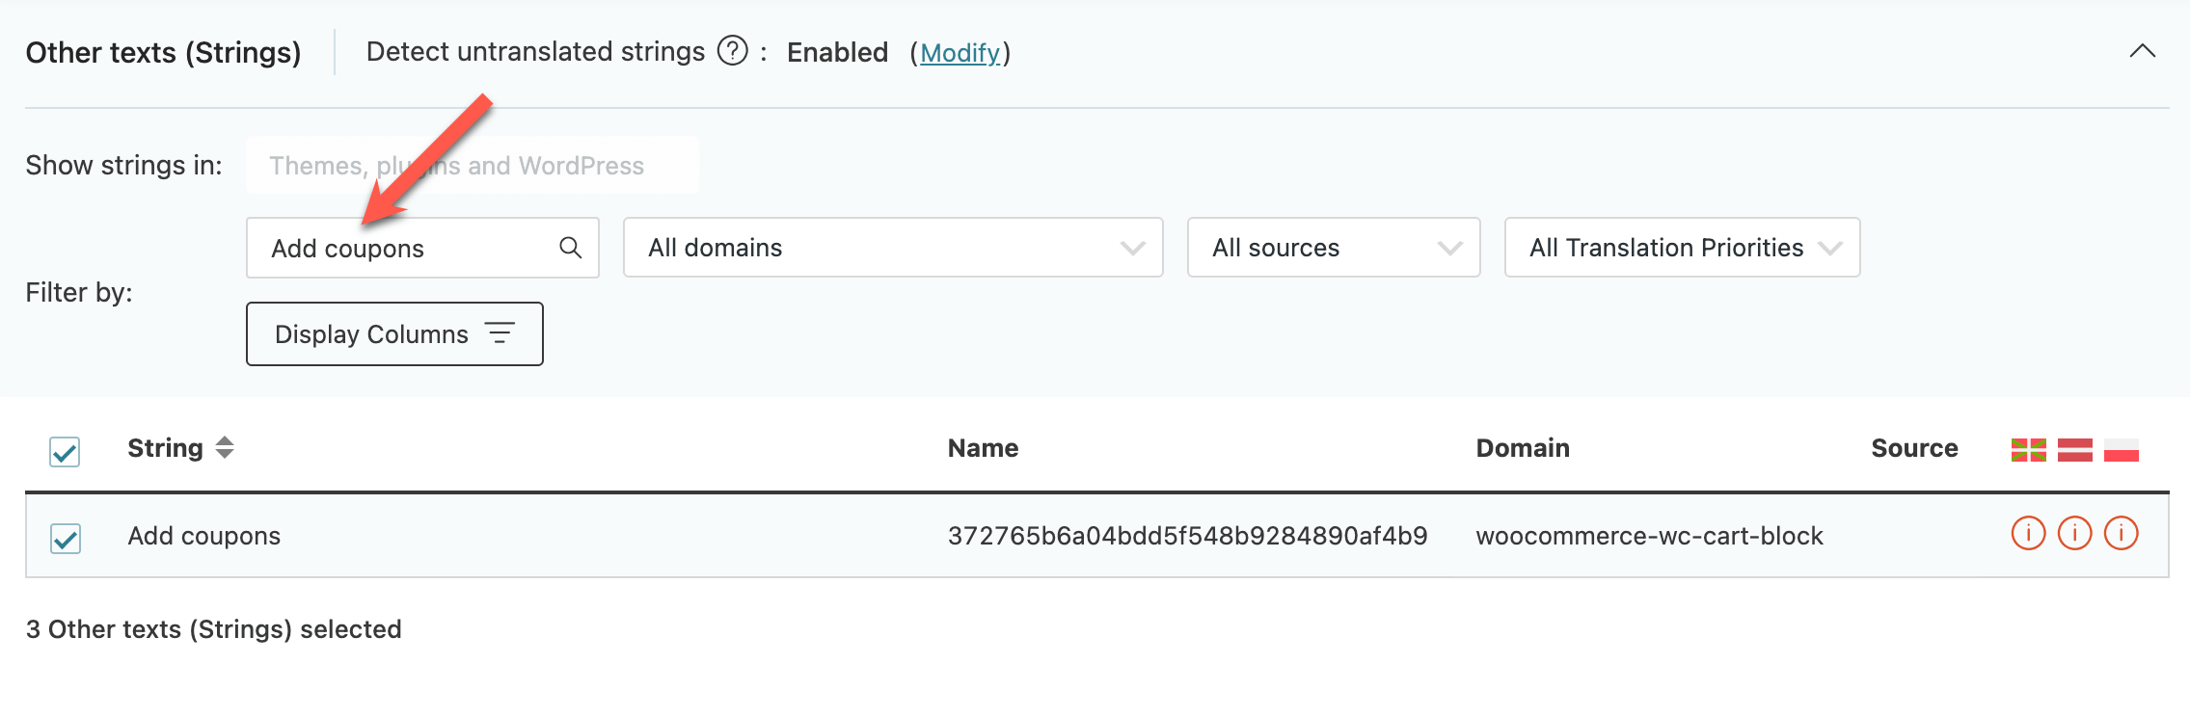
Task: Open Basque translation status for Add coupons
Action: (2029, 533)
